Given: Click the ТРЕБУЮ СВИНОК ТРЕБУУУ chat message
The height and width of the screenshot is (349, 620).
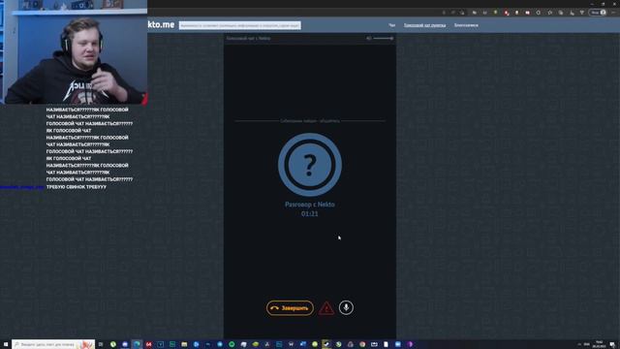Looking at the screenshot, I should [77, 187].
